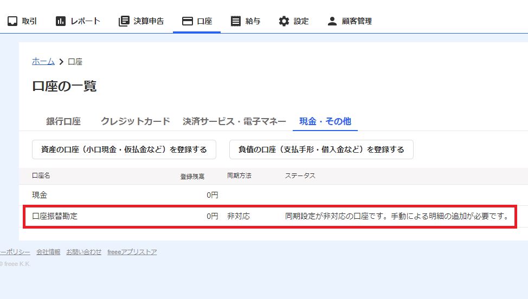Open the お問い合わせ footer link
Image resolution: width=528 pixels, height=299 pixels.
click(x=84, y=252)
